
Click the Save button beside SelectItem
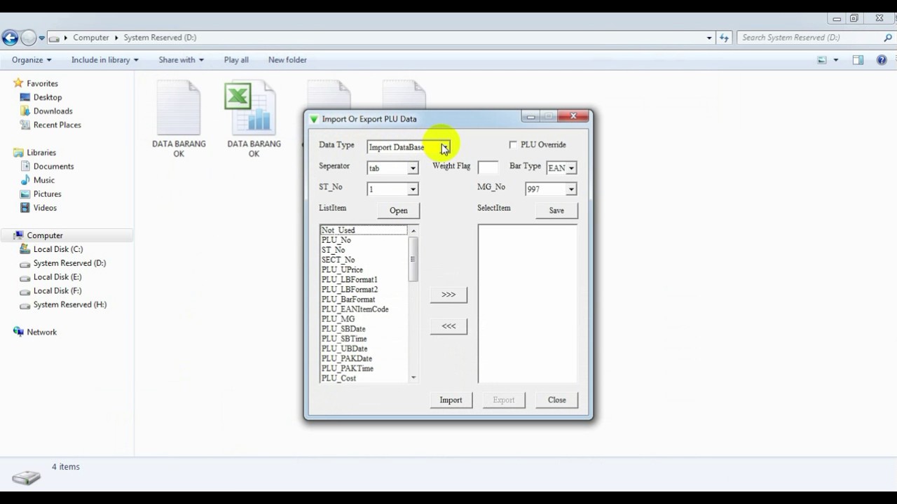point(556,211)
